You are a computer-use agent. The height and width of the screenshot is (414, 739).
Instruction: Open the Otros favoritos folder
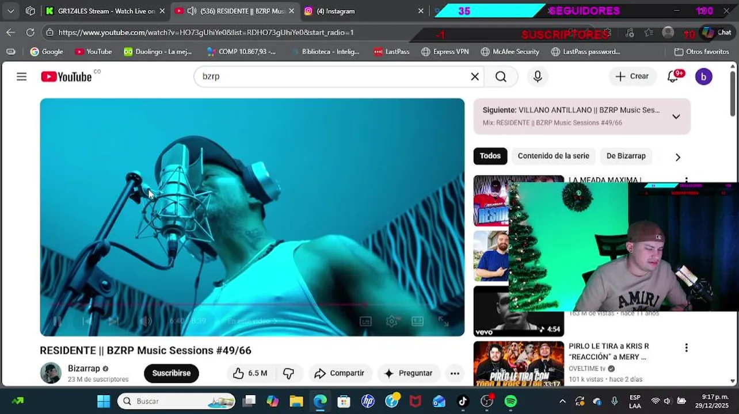(x=702, y=52)
